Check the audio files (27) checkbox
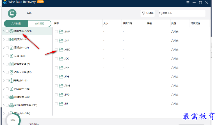 [x=7, y=48]
